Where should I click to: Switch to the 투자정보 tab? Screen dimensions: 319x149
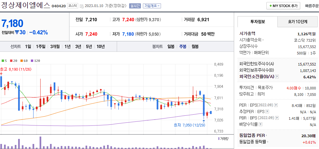point(257,22)
